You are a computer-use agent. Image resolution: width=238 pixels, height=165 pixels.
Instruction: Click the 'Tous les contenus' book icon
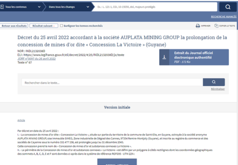tap(2, 7)
